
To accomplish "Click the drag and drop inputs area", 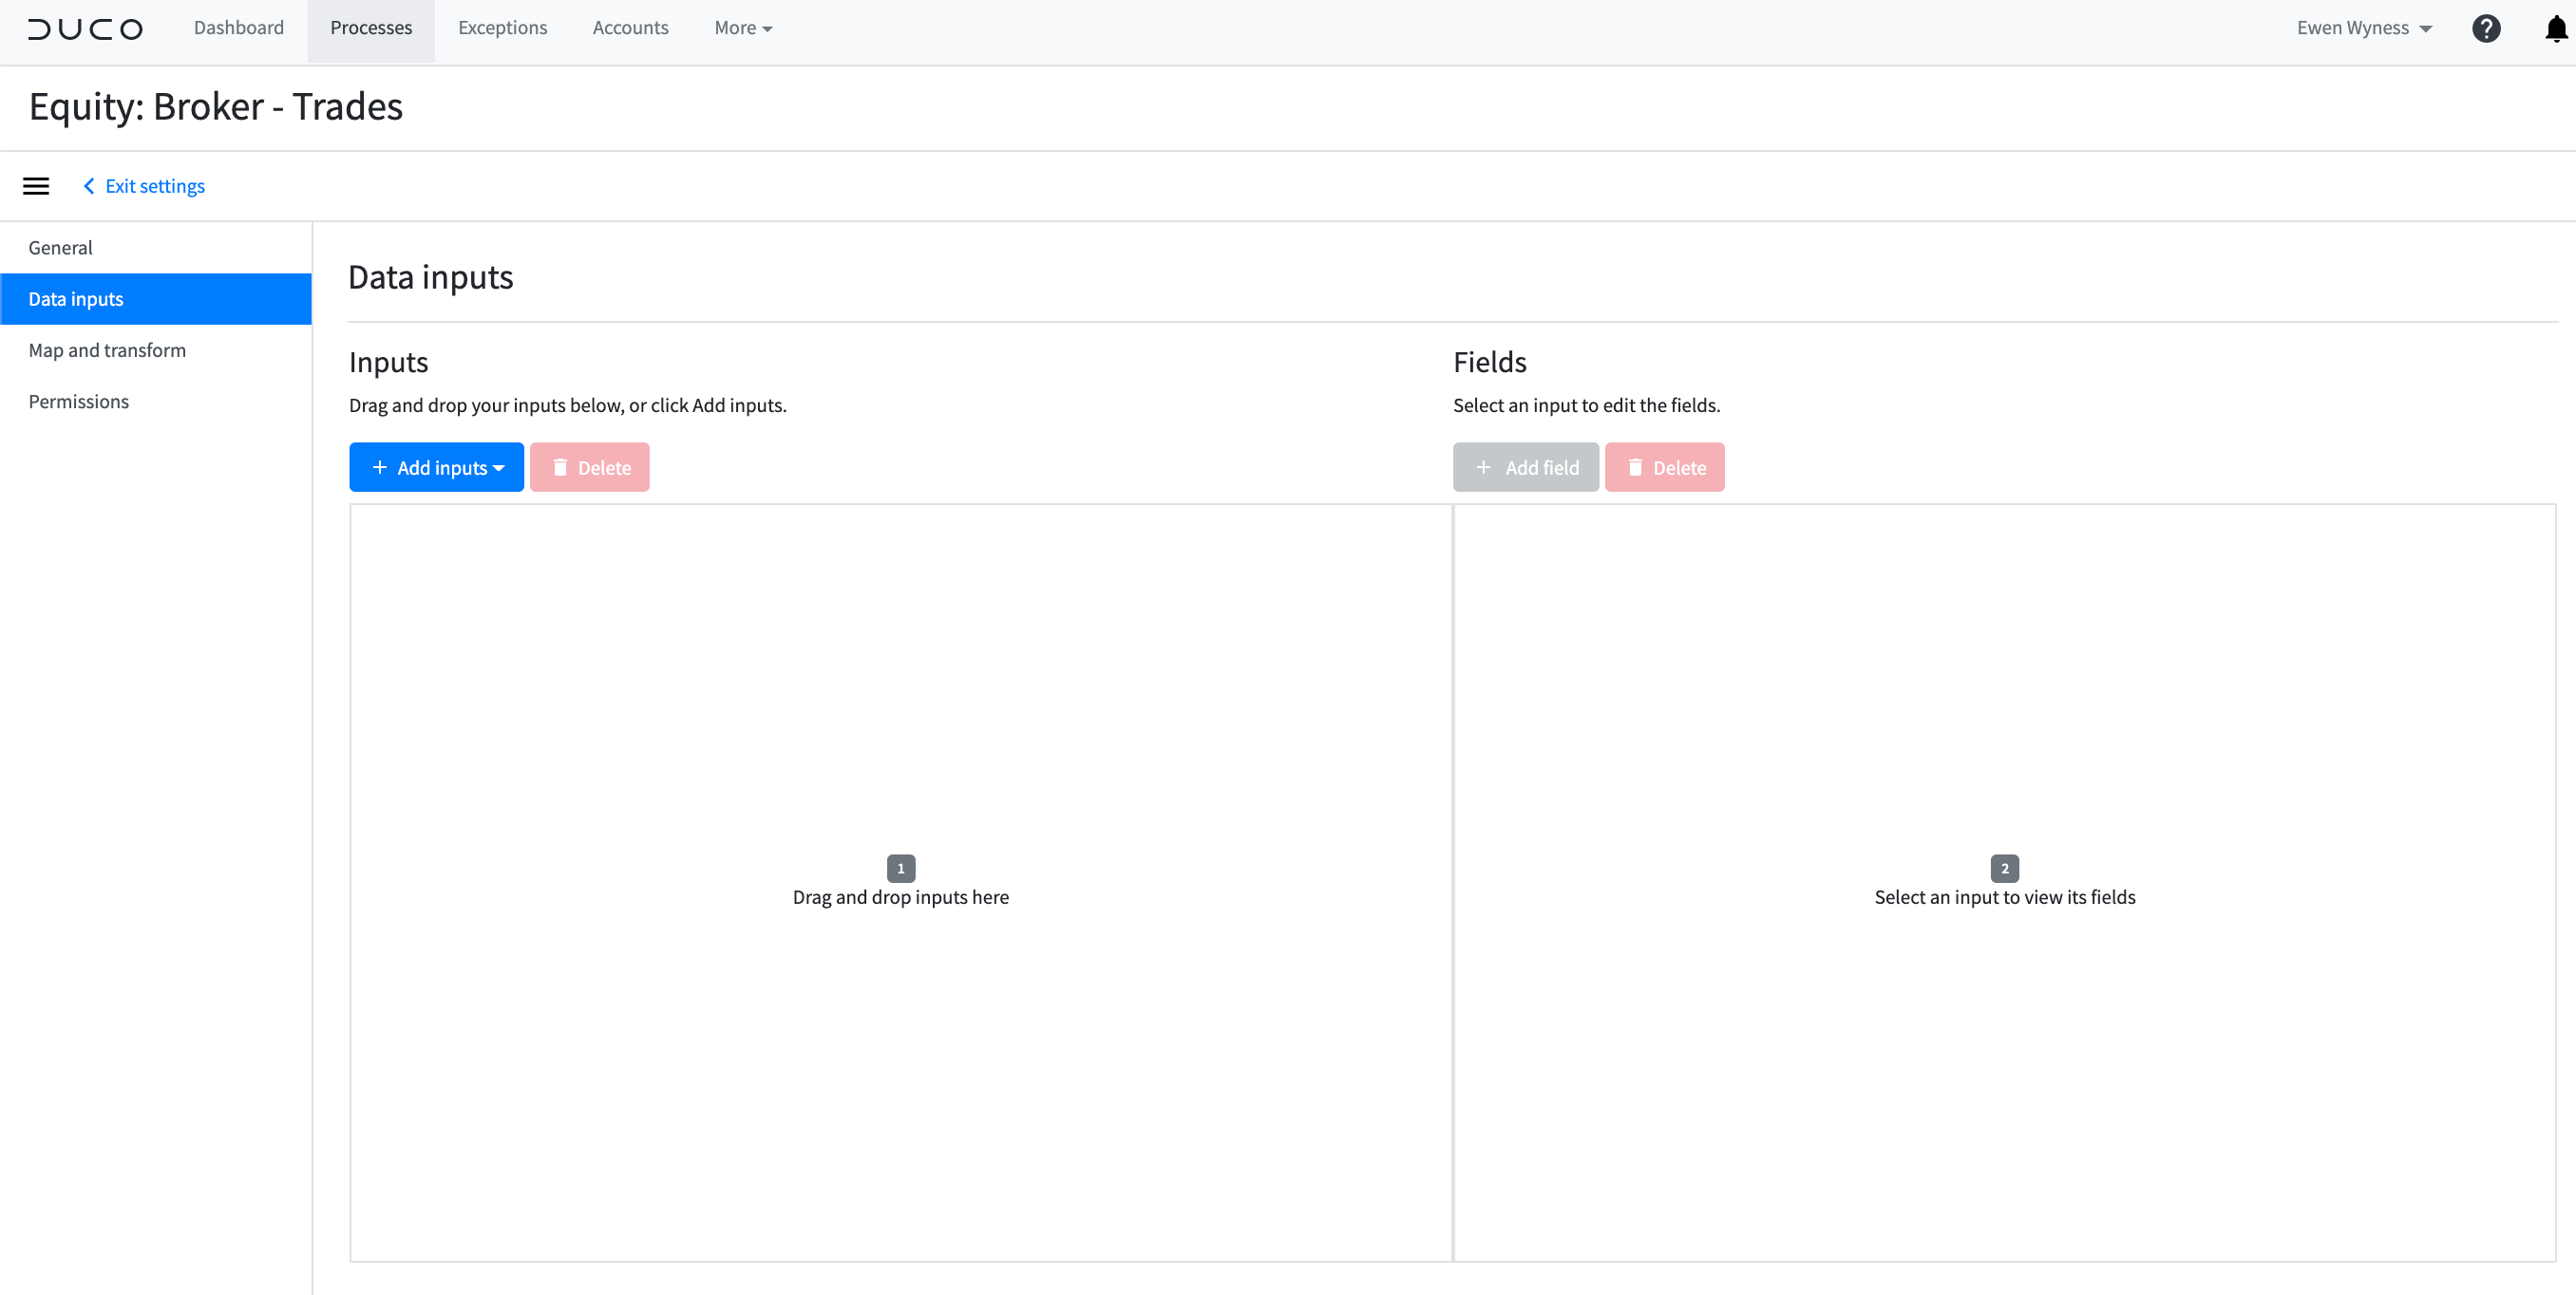I will [900, 882].
